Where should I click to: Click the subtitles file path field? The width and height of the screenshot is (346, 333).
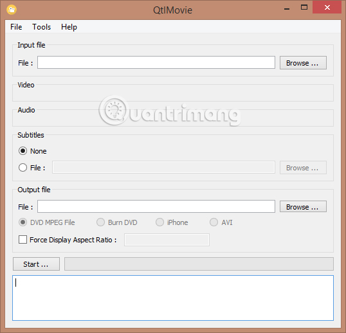(163, 167)
